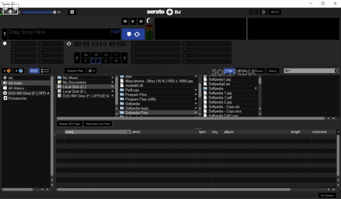Select All Audio... in the sidebar

point(26,83)
